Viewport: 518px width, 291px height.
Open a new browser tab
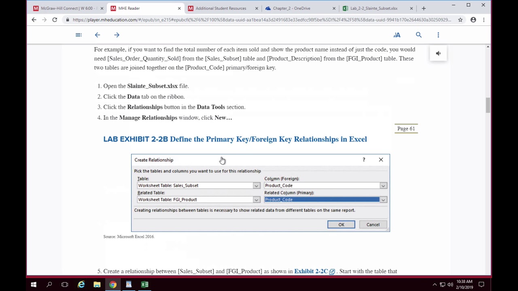click(424, 8)
